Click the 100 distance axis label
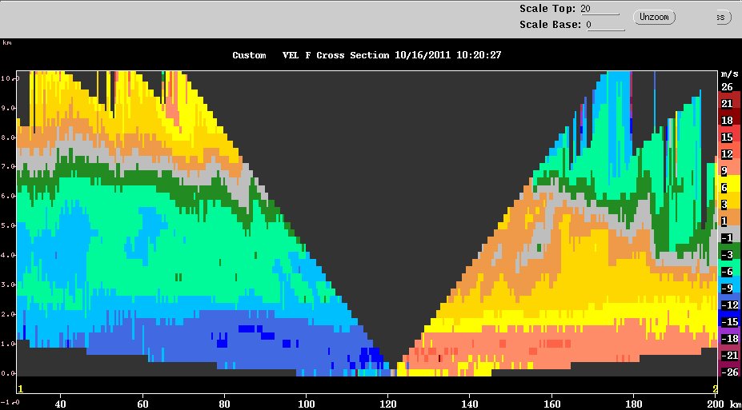 [x=306, y=404]
